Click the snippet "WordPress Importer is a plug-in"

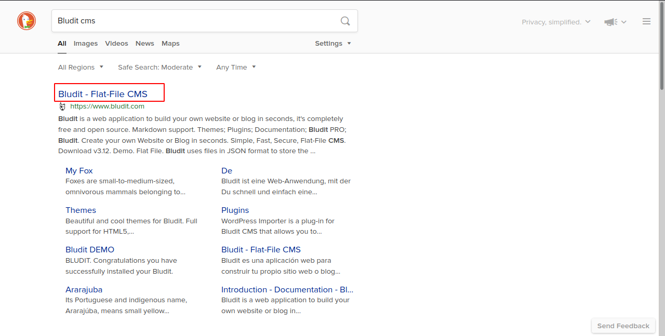[x=278, y=226]
